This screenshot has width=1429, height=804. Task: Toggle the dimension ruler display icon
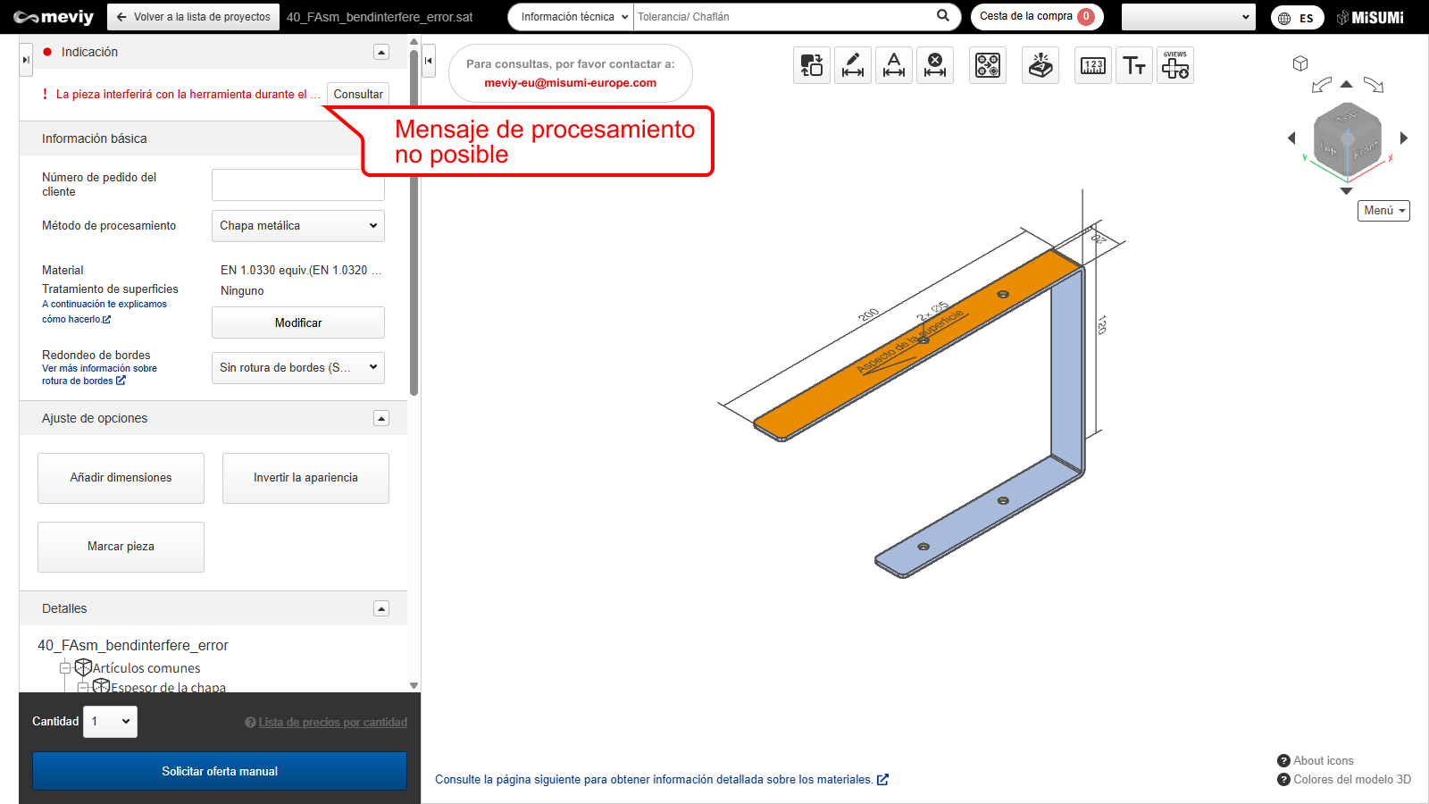click(x=1093, y=65)
